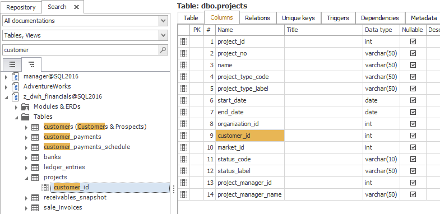The width and height of the screenshot is (440, 214).
Task: Click the ledger_entries table icon
Action: pos(35,168)
